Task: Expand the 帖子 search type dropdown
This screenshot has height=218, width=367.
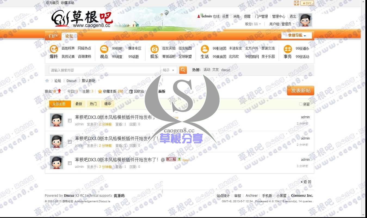Action: (x=169, y=70)
